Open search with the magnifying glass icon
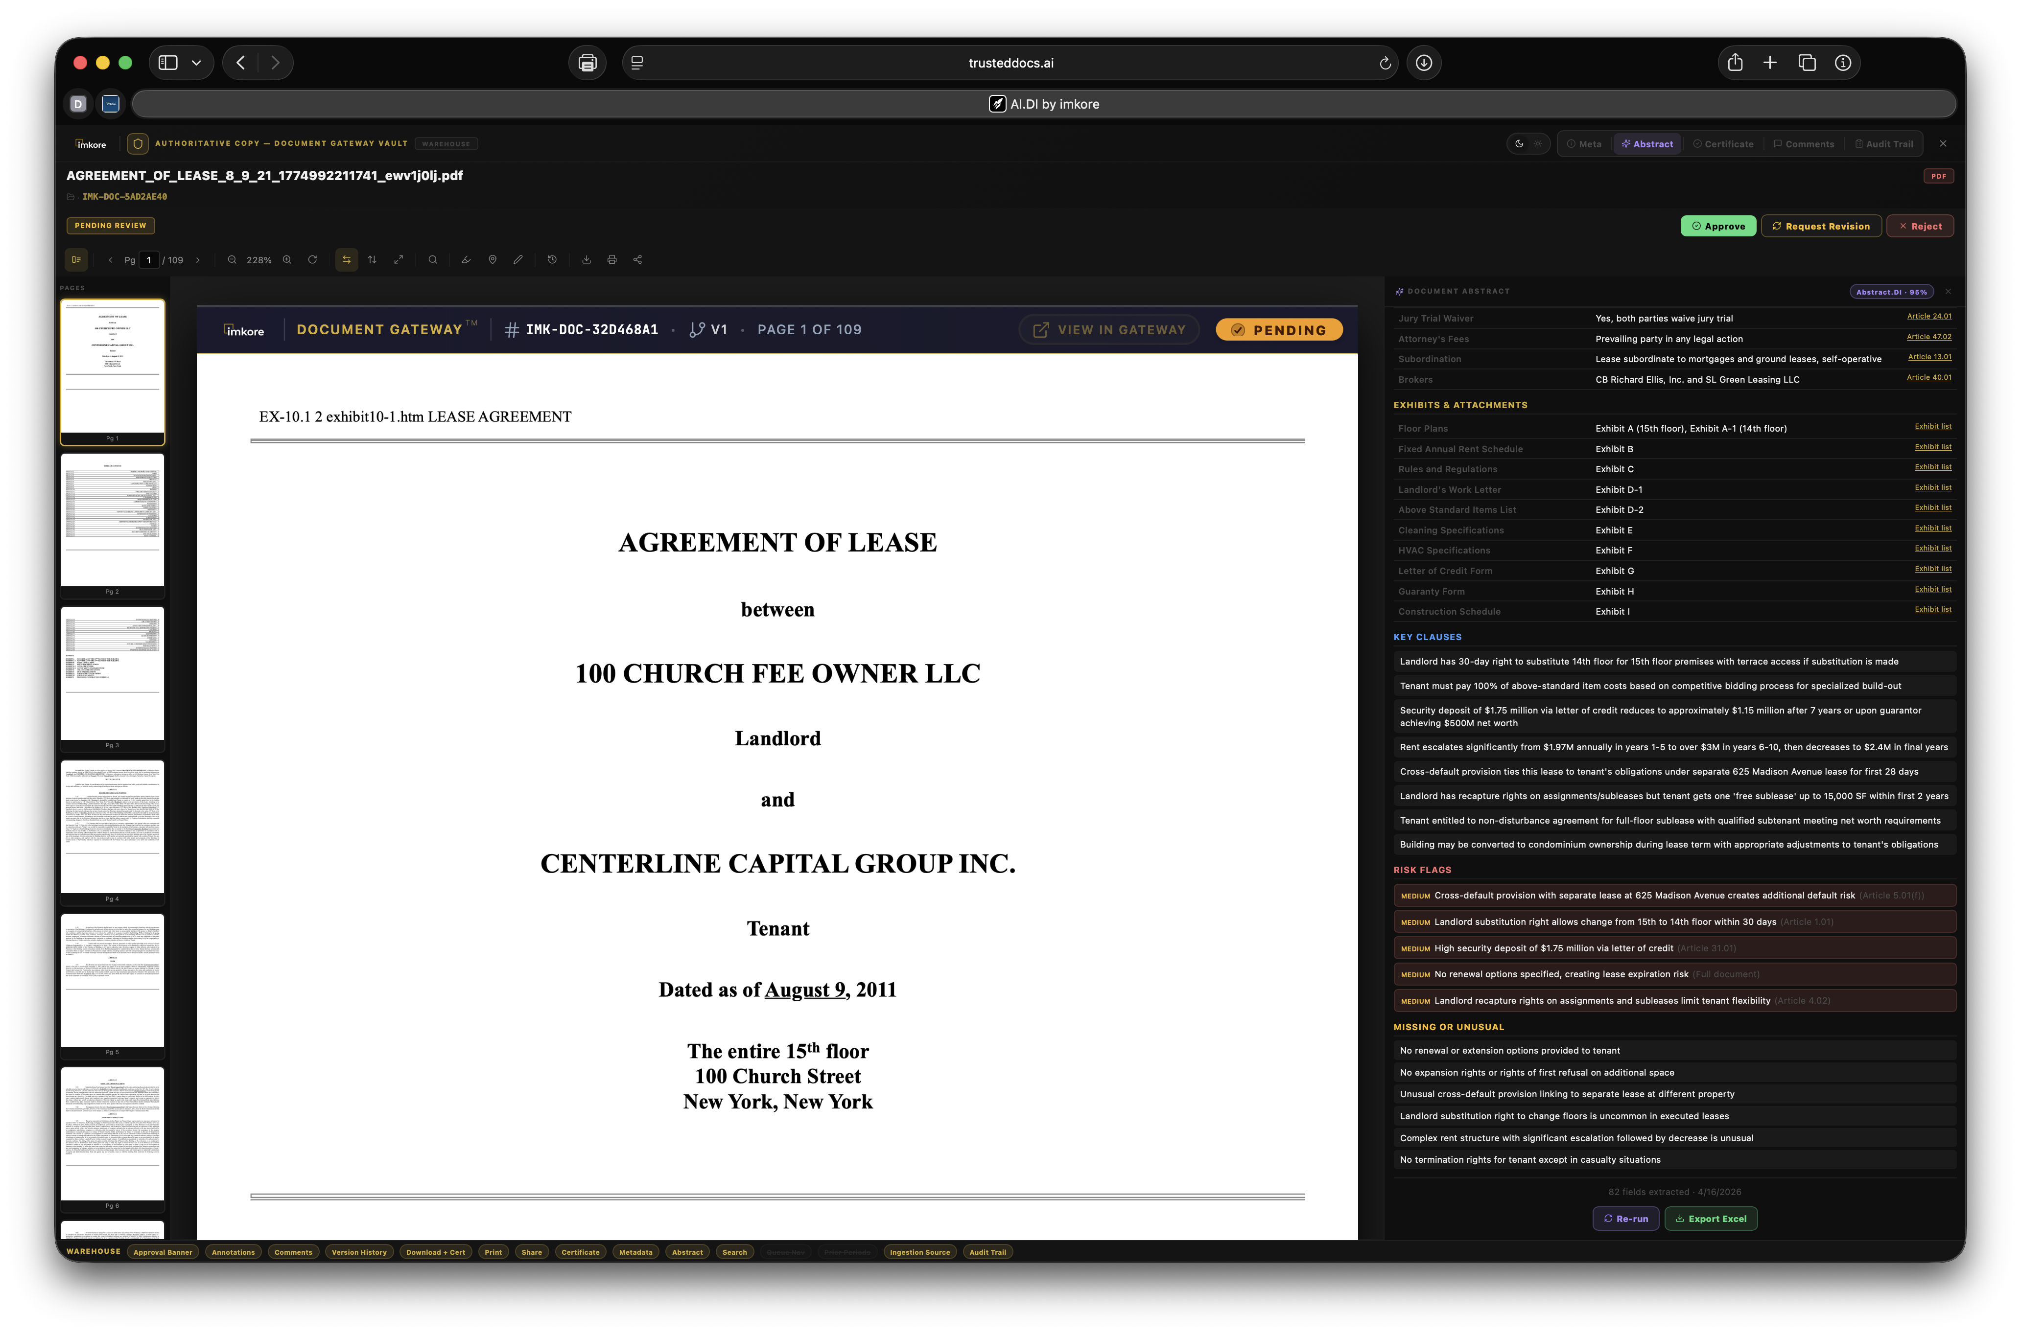 [x=433, y=260]
